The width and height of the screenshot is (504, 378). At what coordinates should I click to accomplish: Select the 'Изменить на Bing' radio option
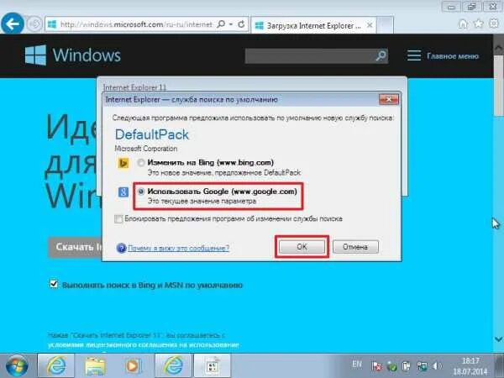(x=141, y=163)
